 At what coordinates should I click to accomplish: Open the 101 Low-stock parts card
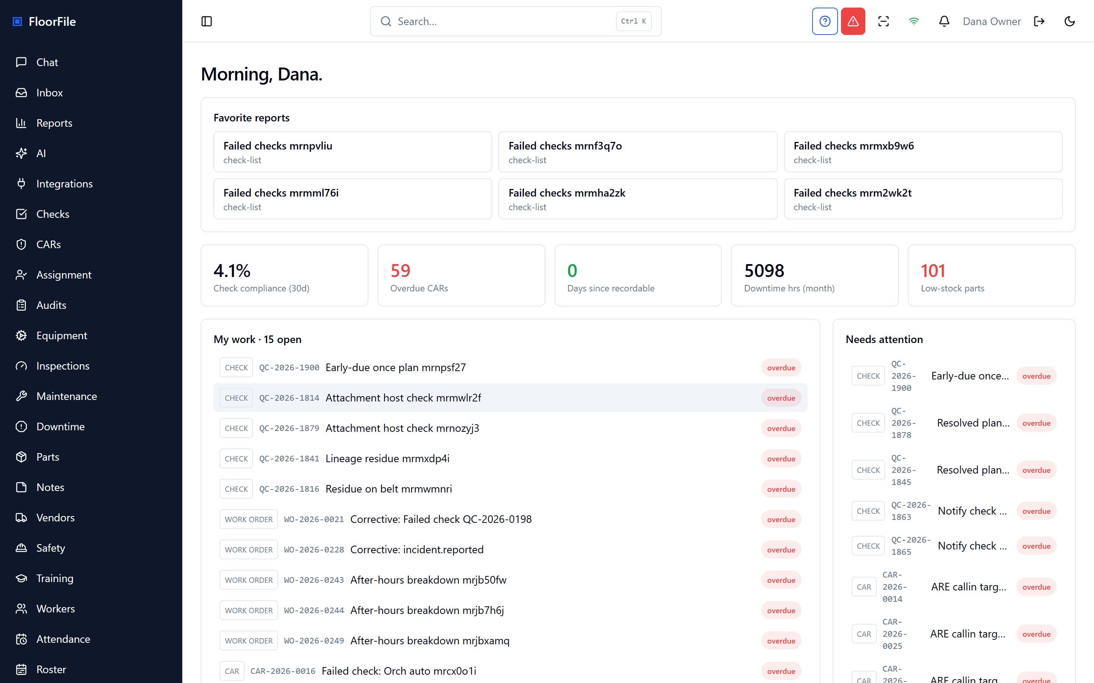[991, 275]
